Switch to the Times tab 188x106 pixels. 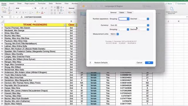point(129,12)
